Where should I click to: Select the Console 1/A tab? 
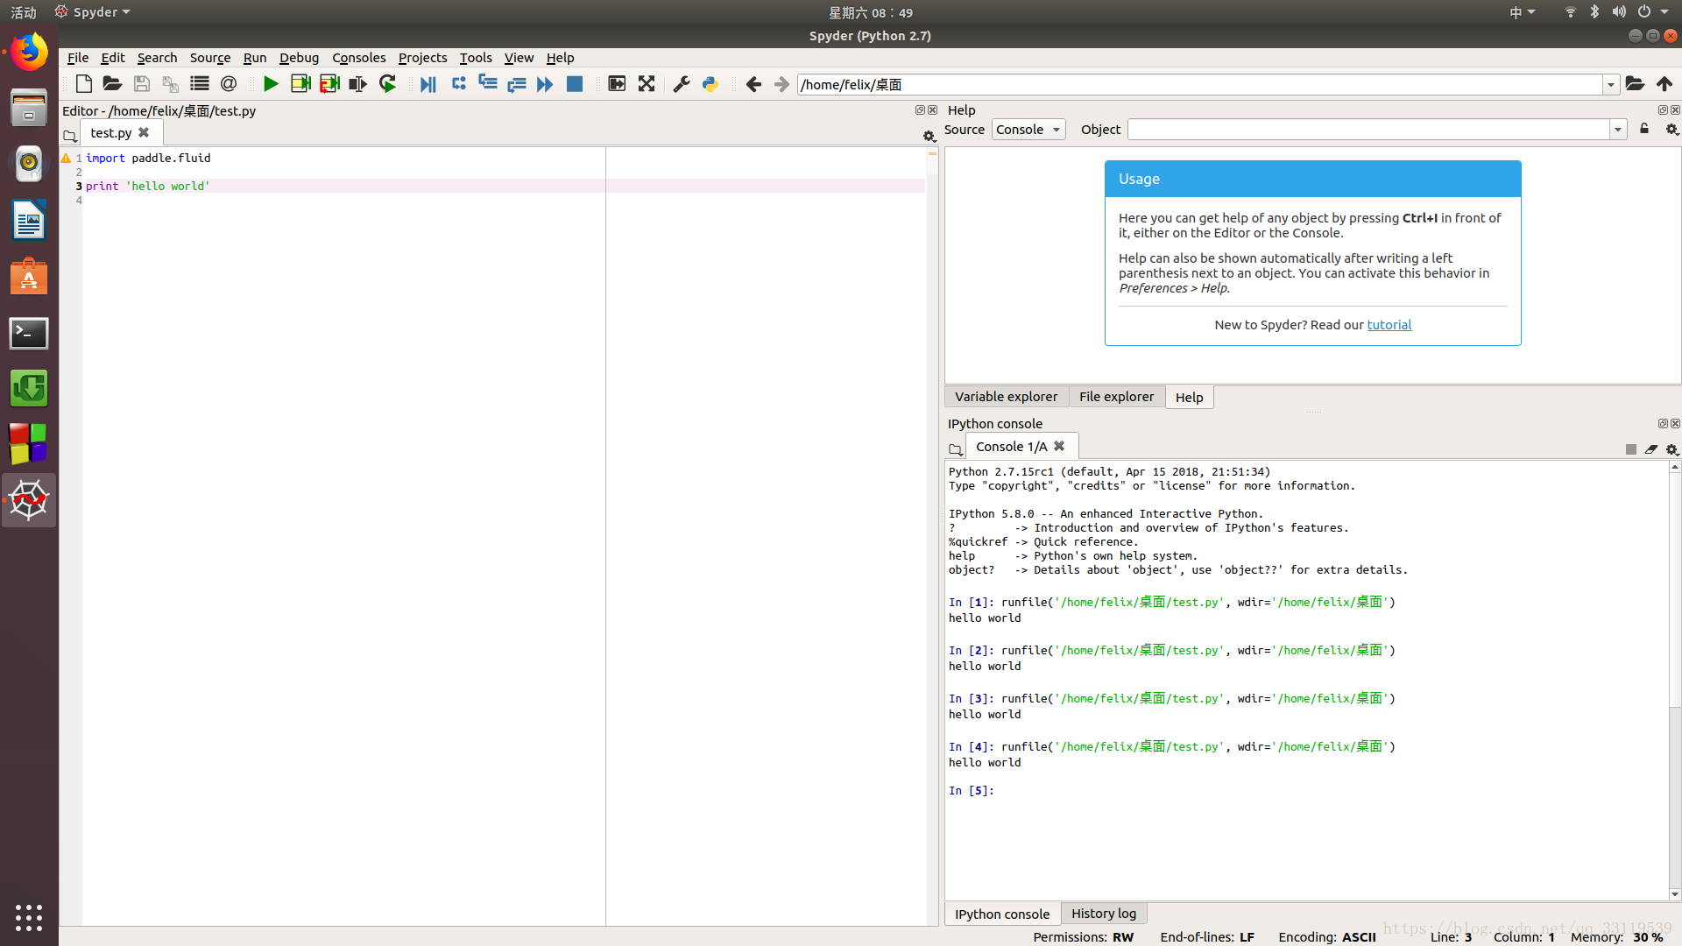coord(1011,447)
